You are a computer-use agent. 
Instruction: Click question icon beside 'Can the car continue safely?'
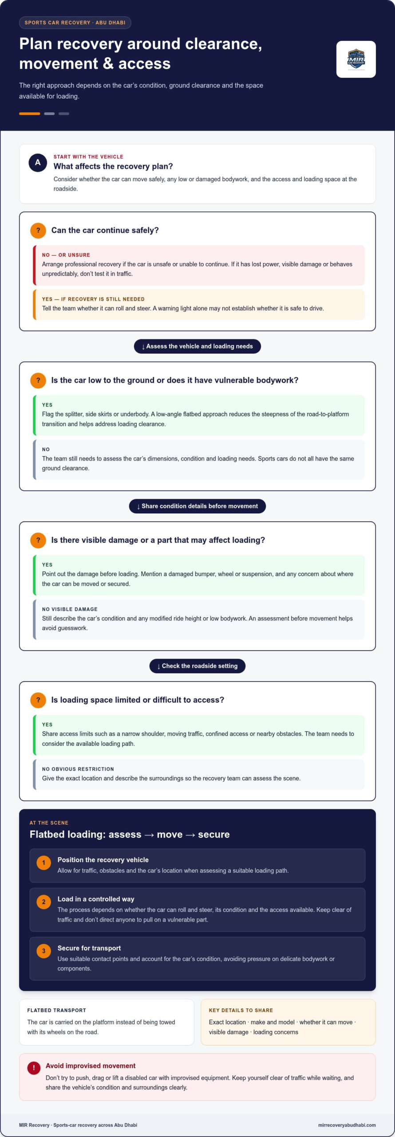(38, 230)
